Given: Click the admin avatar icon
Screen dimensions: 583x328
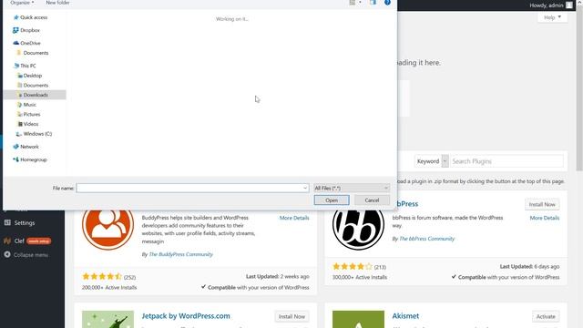Looking at the screenshot, I should click(x=569, y=5).
